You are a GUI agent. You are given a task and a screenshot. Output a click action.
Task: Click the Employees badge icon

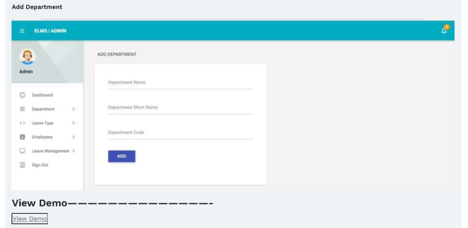(x=22, y=137)
